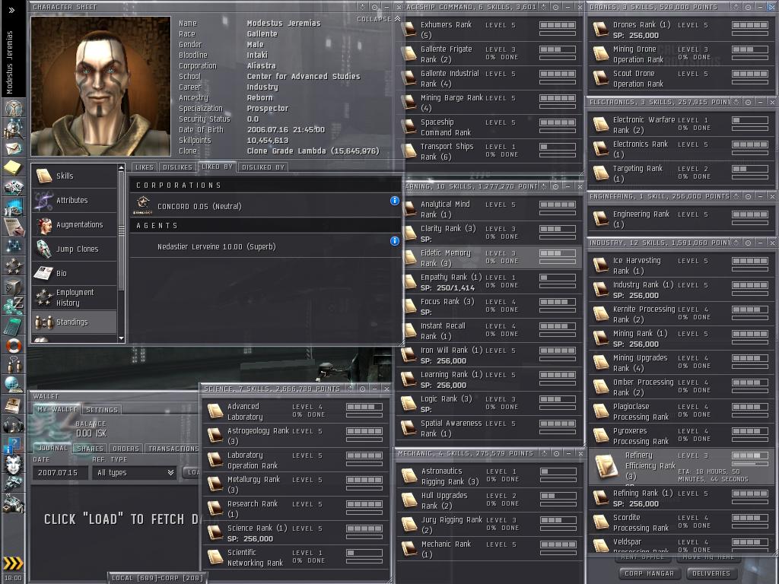Click the Engineering Rank skill book icon
The width and height of the screenshot is (779, 584).
pyautogui.click(x=601, y=219)
